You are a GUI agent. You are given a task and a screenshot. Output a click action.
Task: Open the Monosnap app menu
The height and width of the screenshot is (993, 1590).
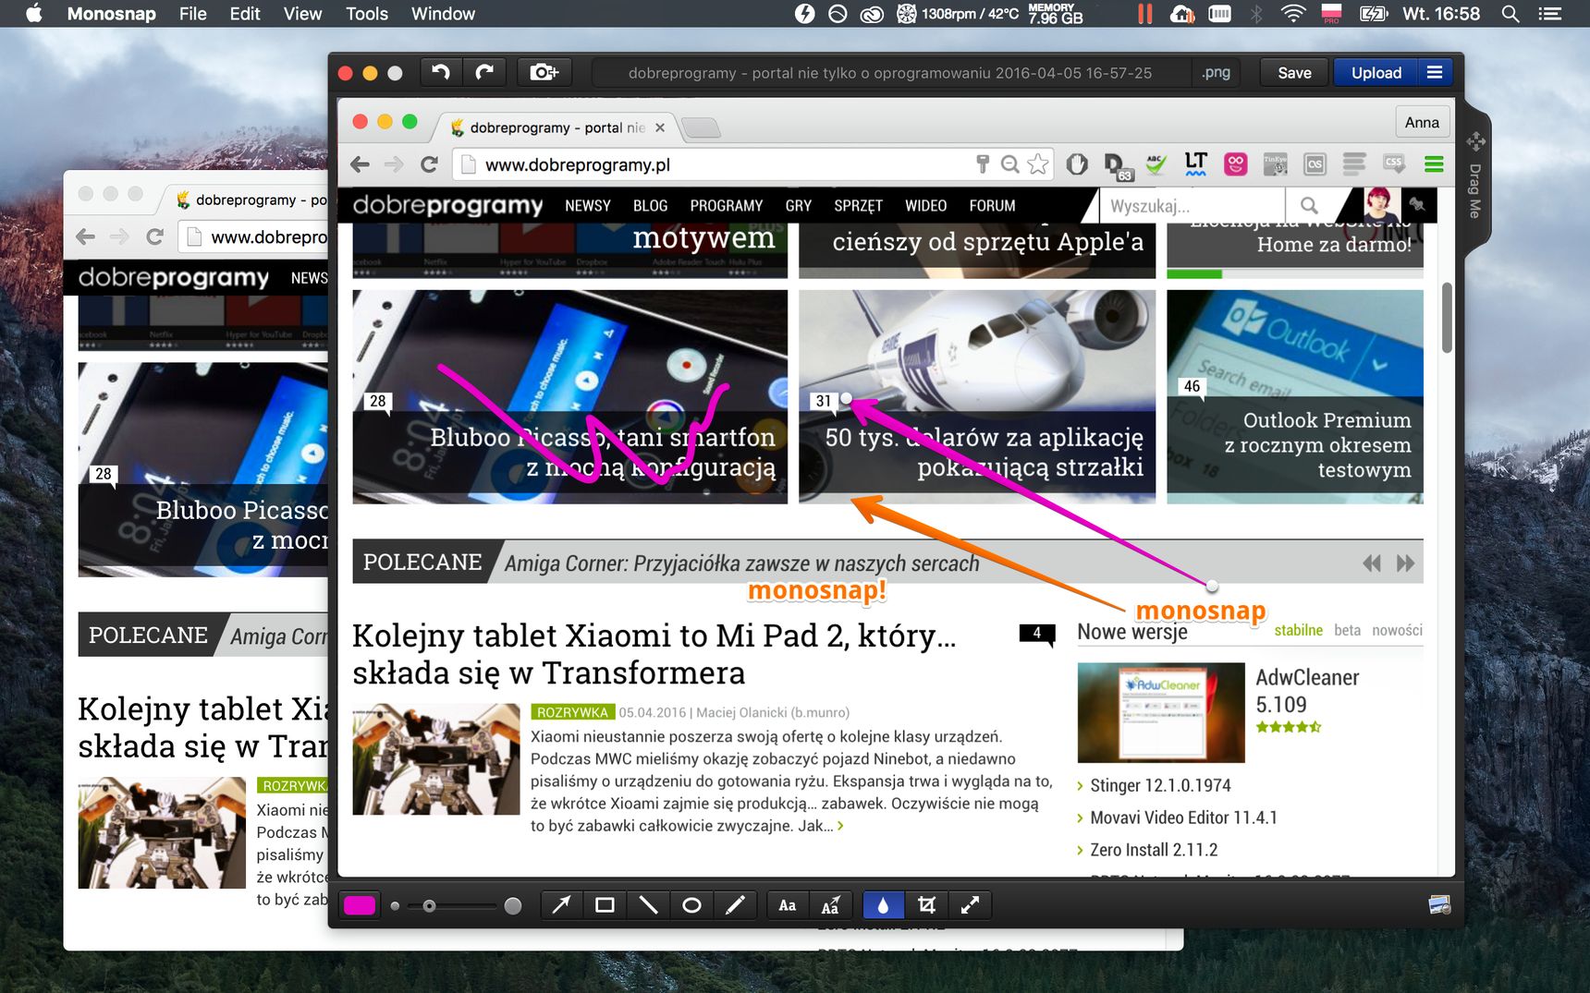click(x=111, y=14)
